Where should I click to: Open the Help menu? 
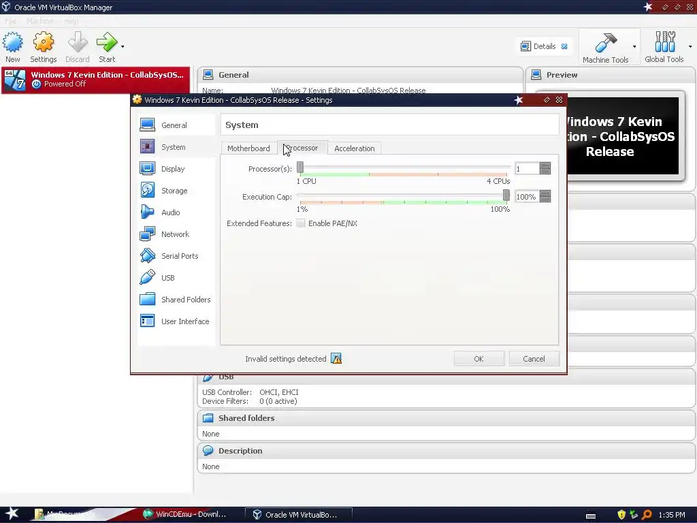(x=71, y=21)
